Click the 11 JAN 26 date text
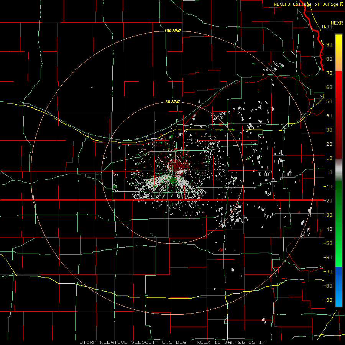Screen dimensions: 345x345 230,342
